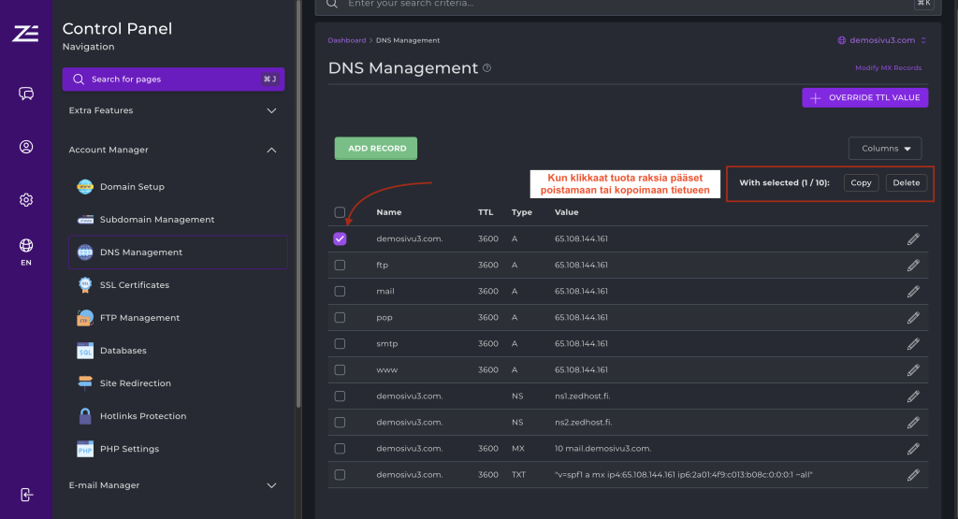Open the settings gear icon in left rail
Screen dimensions: 958x519
tap(26, 200)
